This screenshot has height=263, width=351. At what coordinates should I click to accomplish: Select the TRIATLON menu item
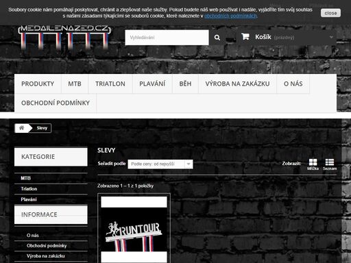(110, 84)
